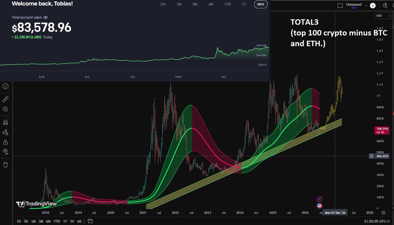This screenshot has height=225, width=394.
Task: Open the U user avatar
Action: tap(373, 5)
